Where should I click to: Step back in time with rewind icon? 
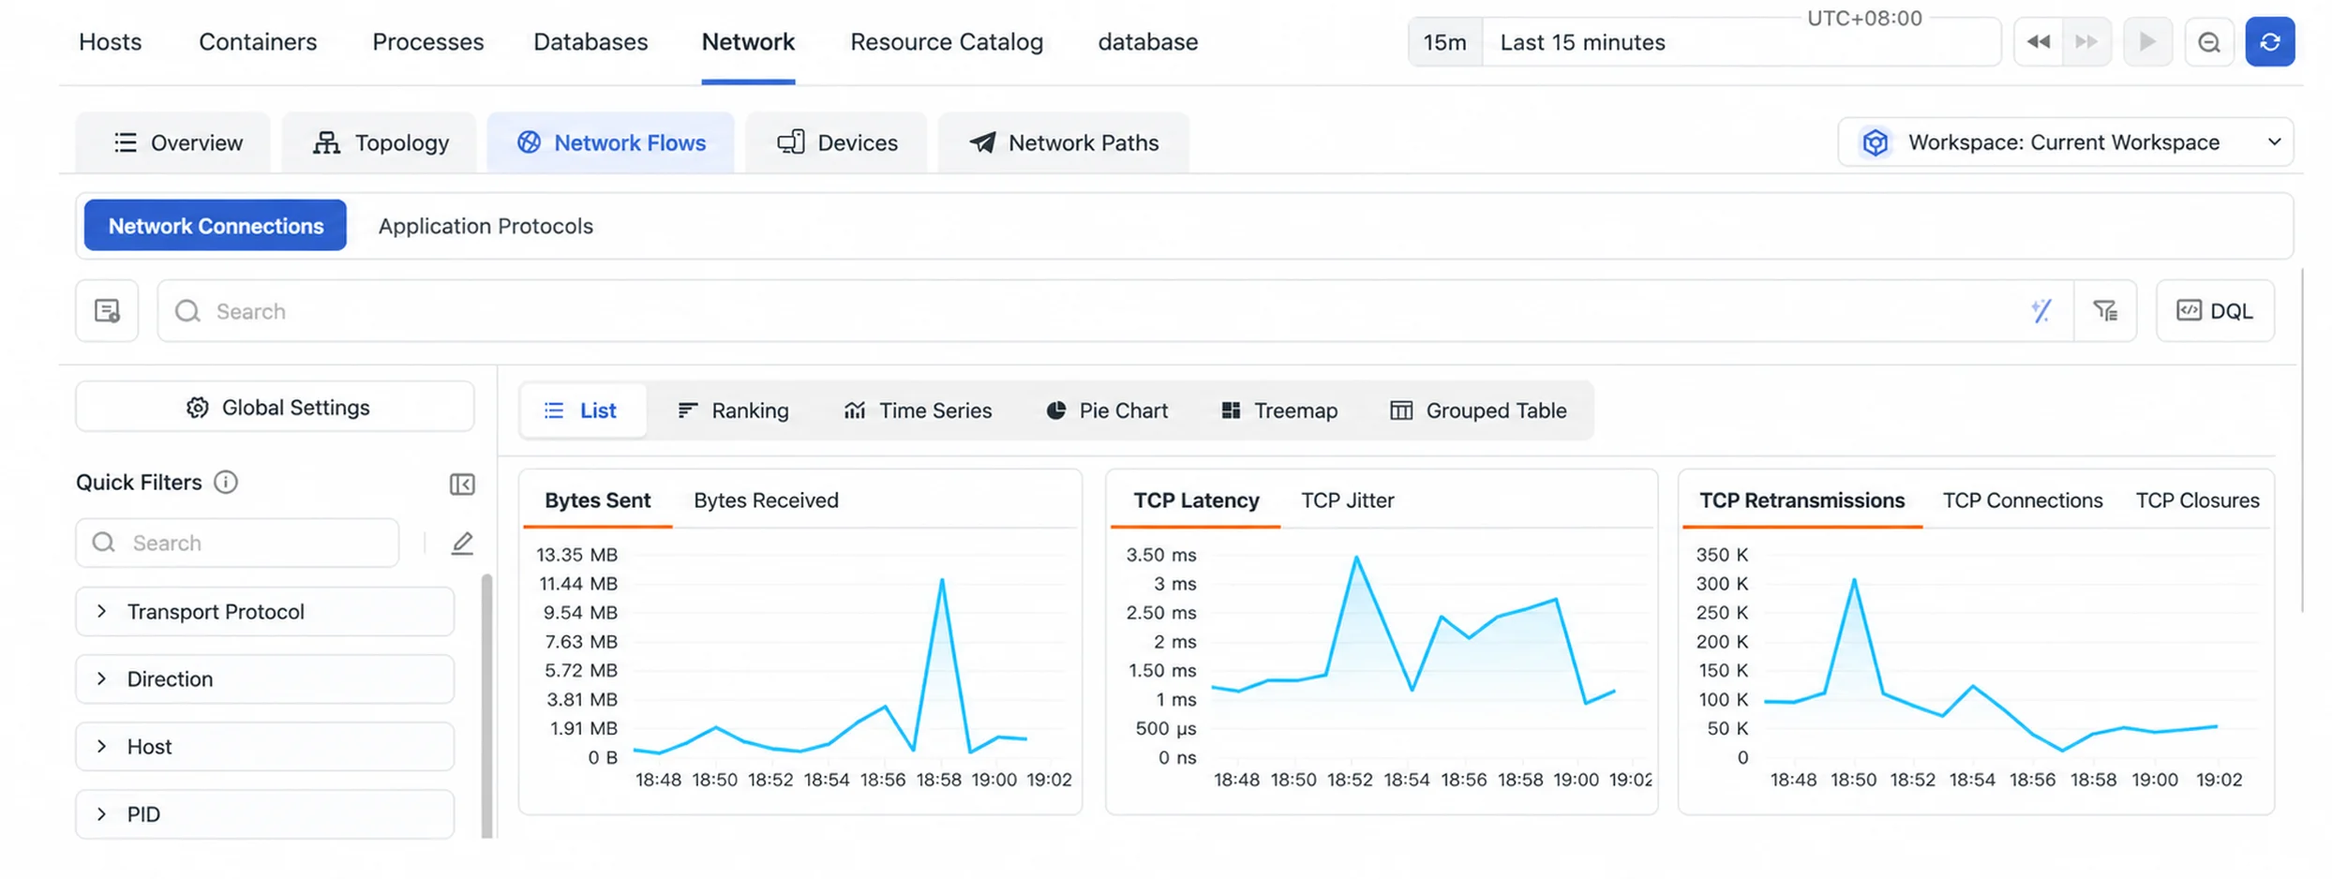(x=2038, y=42)
